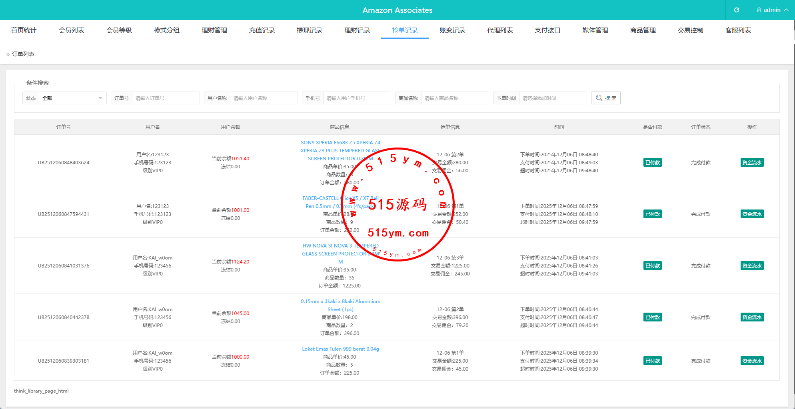Click 资金流水 for order UB2512060839303181
Screen dimensions: 795x409
click(x=752, y=361)
